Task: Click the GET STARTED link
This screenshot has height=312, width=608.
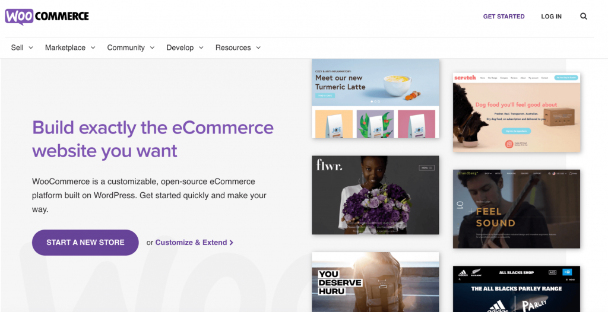Action: (x=503, y=16)
